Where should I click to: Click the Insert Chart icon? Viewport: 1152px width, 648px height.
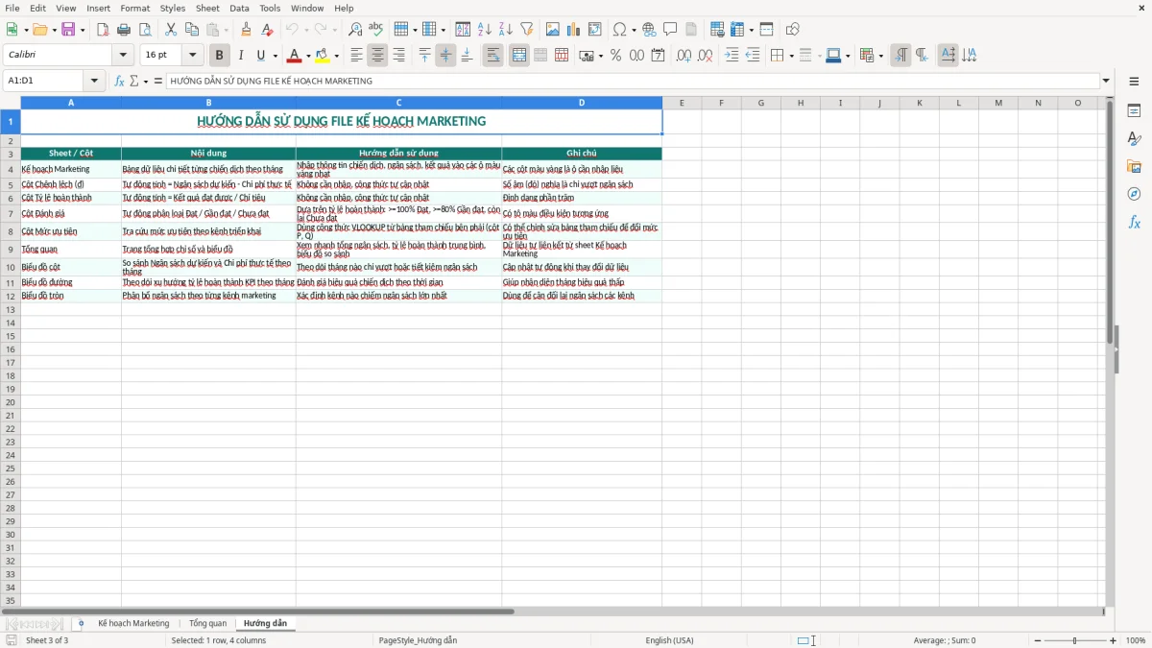tap(574, 30)
